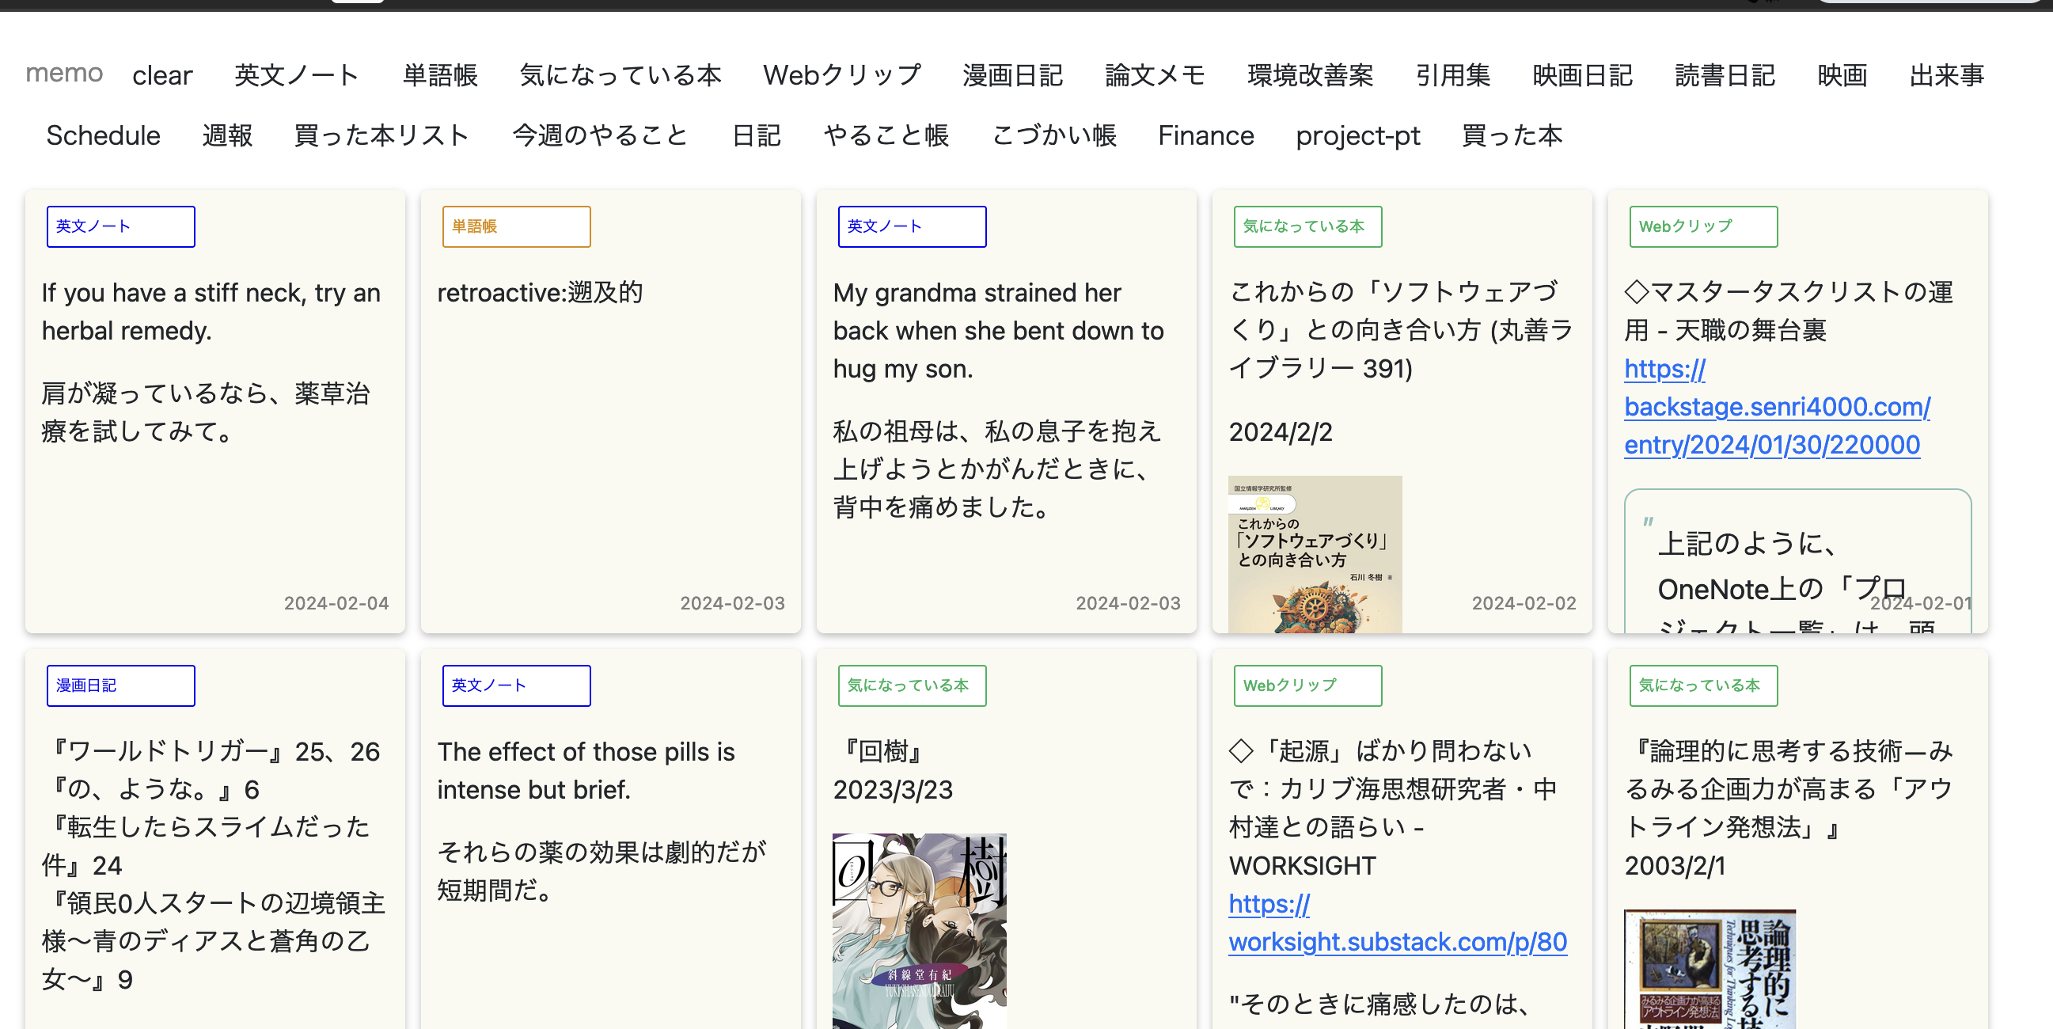Click the 英文ノート tag on stiff neck card
2053x1029 pixels.
click(x=120, y=226)
